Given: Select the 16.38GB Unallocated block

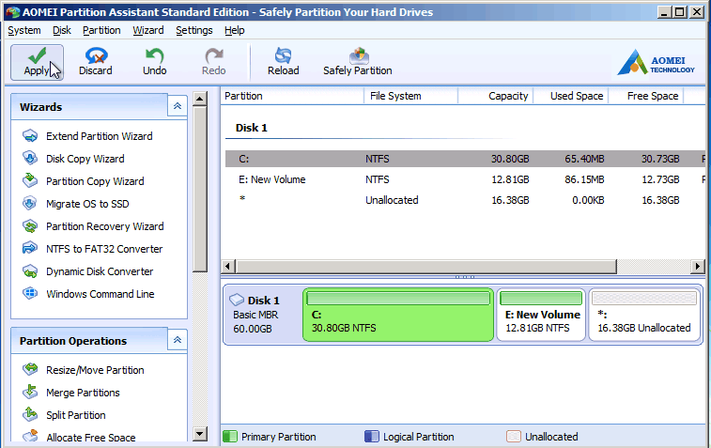Looking at the screenshot, I should point(644,315).
